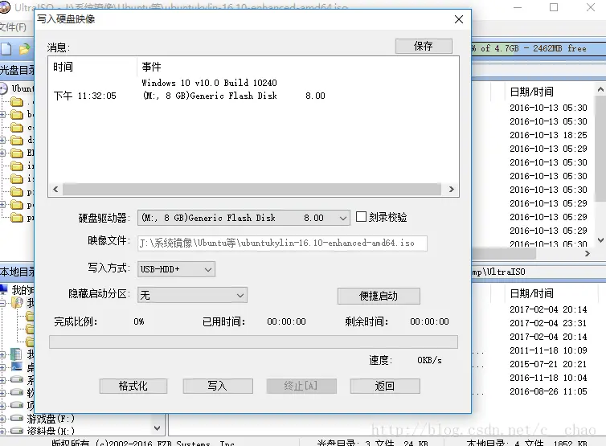606x446 pixels.
Task: Click the 便捷启动 button
Action: tap(379, 296)
